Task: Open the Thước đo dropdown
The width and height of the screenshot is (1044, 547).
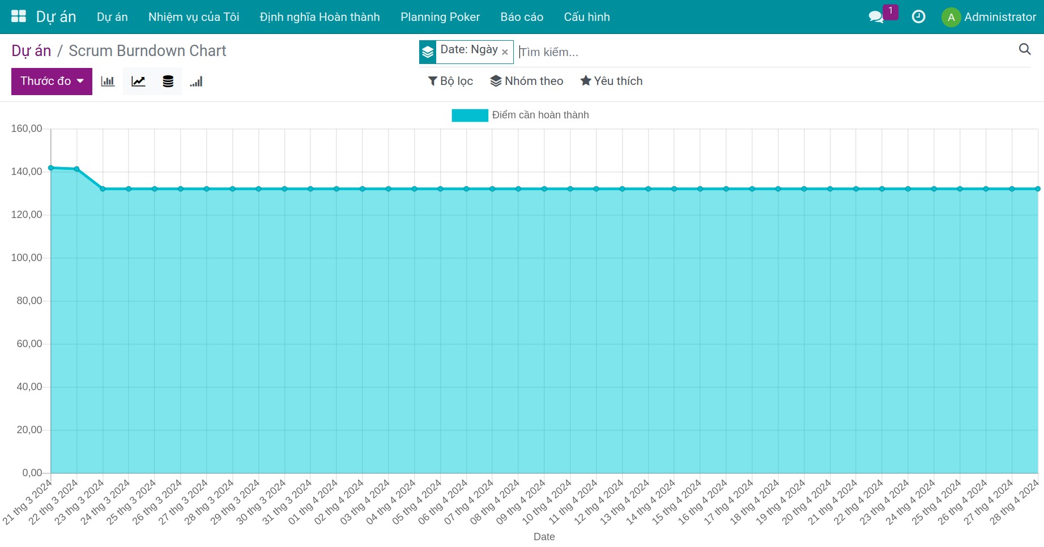Action: (52, 82)
